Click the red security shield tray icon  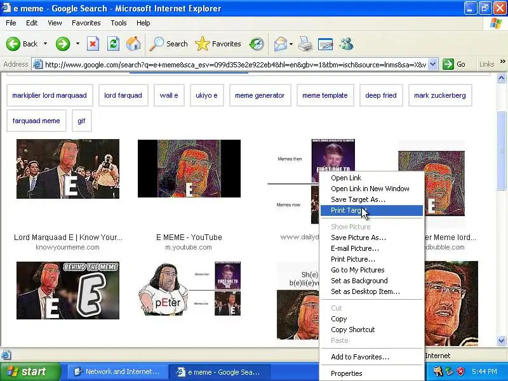[460, 371]
